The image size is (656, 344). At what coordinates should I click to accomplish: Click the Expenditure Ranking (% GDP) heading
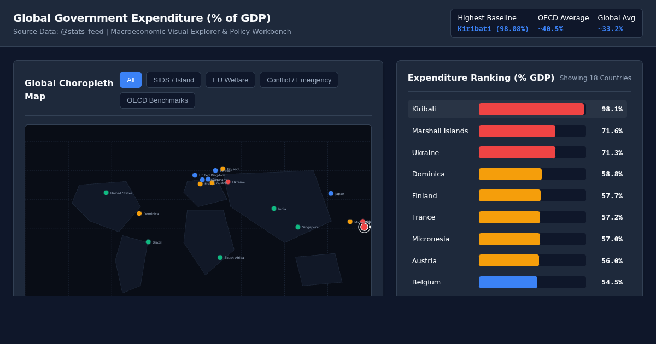point(481,78)
